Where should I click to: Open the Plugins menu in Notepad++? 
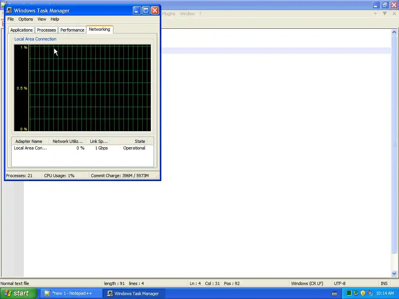(x=168, y=14)
